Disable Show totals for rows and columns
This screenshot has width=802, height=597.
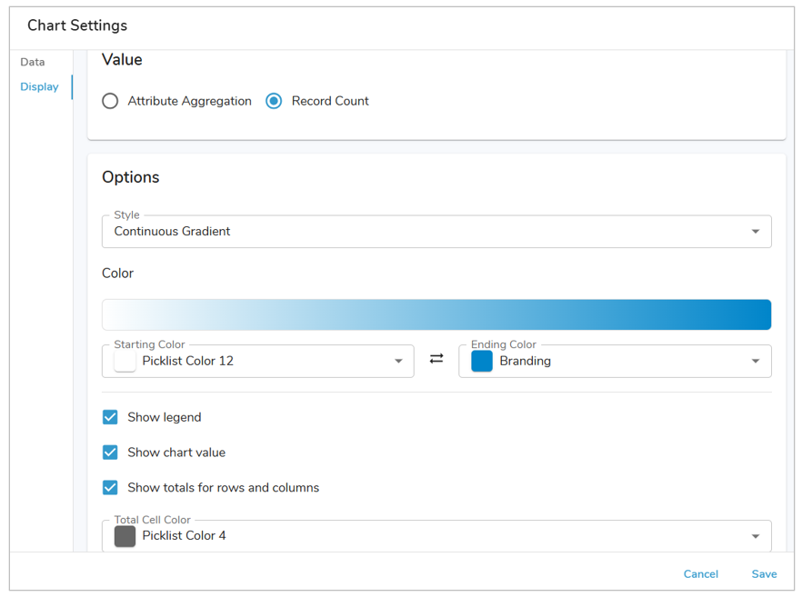110,488
